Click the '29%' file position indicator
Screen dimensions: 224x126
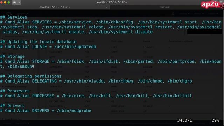click(216, 120)
